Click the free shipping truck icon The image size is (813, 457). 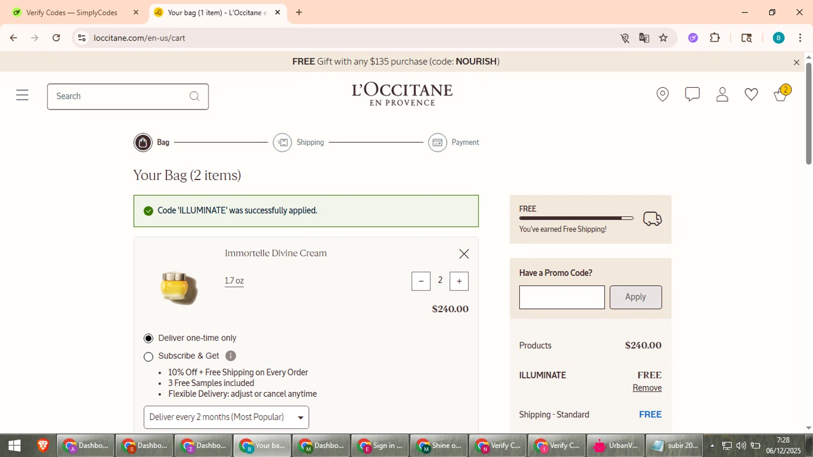coord(652,218)
